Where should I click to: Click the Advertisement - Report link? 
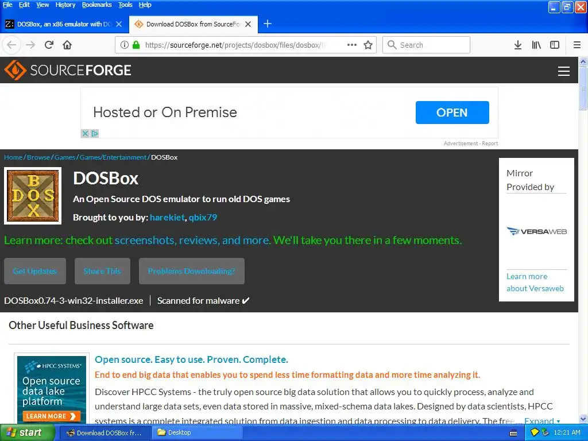coord(471,143)
